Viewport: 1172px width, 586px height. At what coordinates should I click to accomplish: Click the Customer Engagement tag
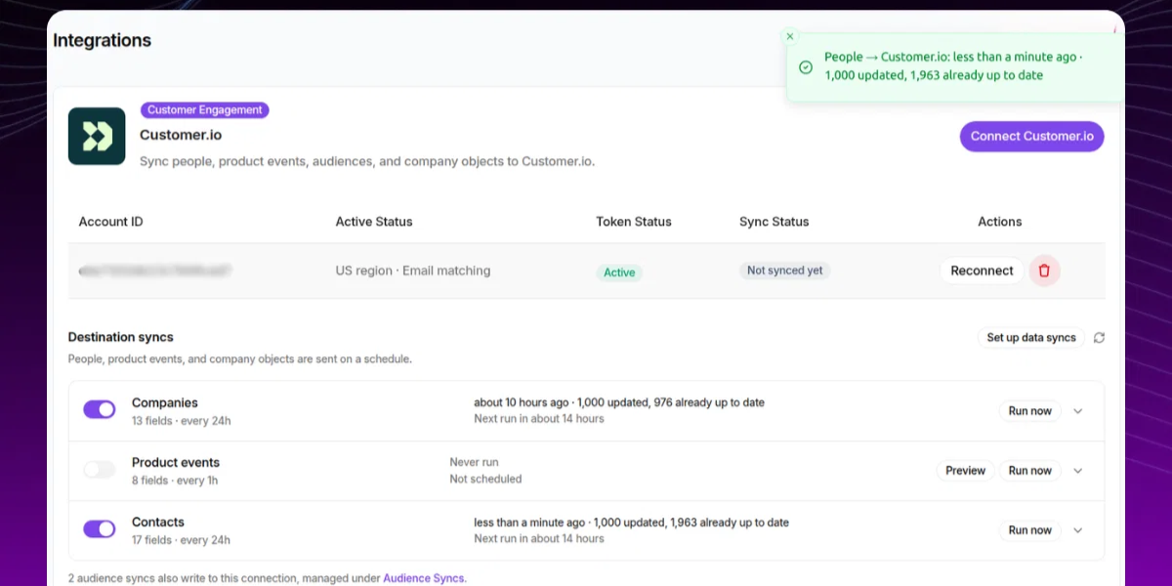204,110
